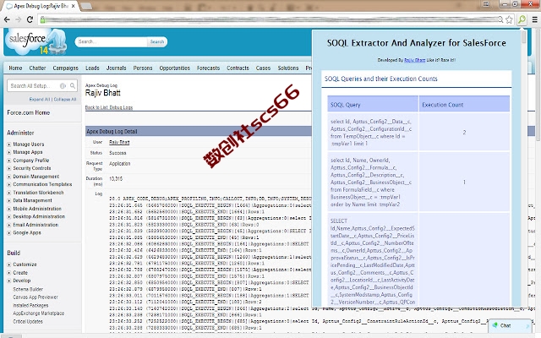Bookmark page with the star icon

[509, 19]
